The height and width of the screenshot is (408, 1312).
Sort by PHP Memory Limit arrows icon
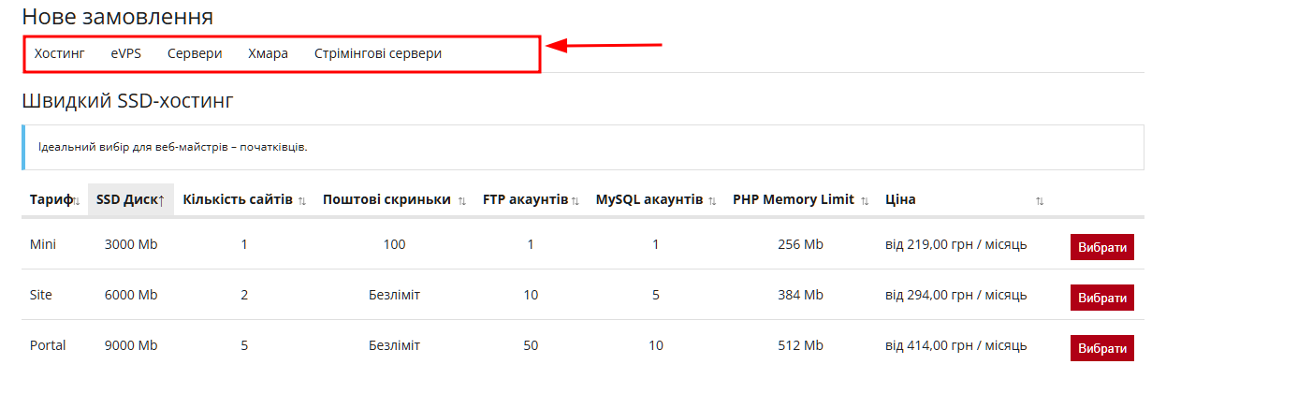(865, 201)
